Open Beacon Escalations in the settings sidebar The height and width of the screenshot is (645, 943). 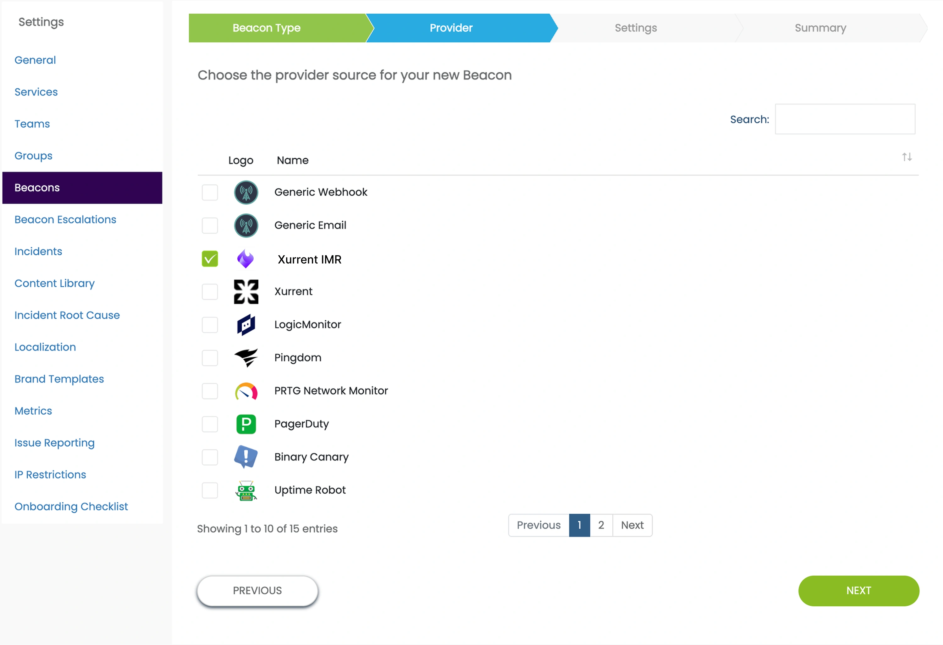click(x=65, y=219)
